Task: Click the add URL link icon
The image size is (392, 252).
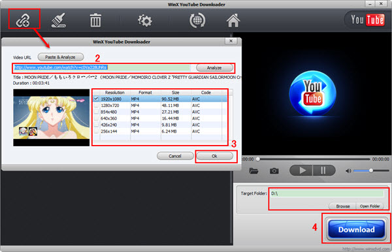Action: tap(23, 20)
